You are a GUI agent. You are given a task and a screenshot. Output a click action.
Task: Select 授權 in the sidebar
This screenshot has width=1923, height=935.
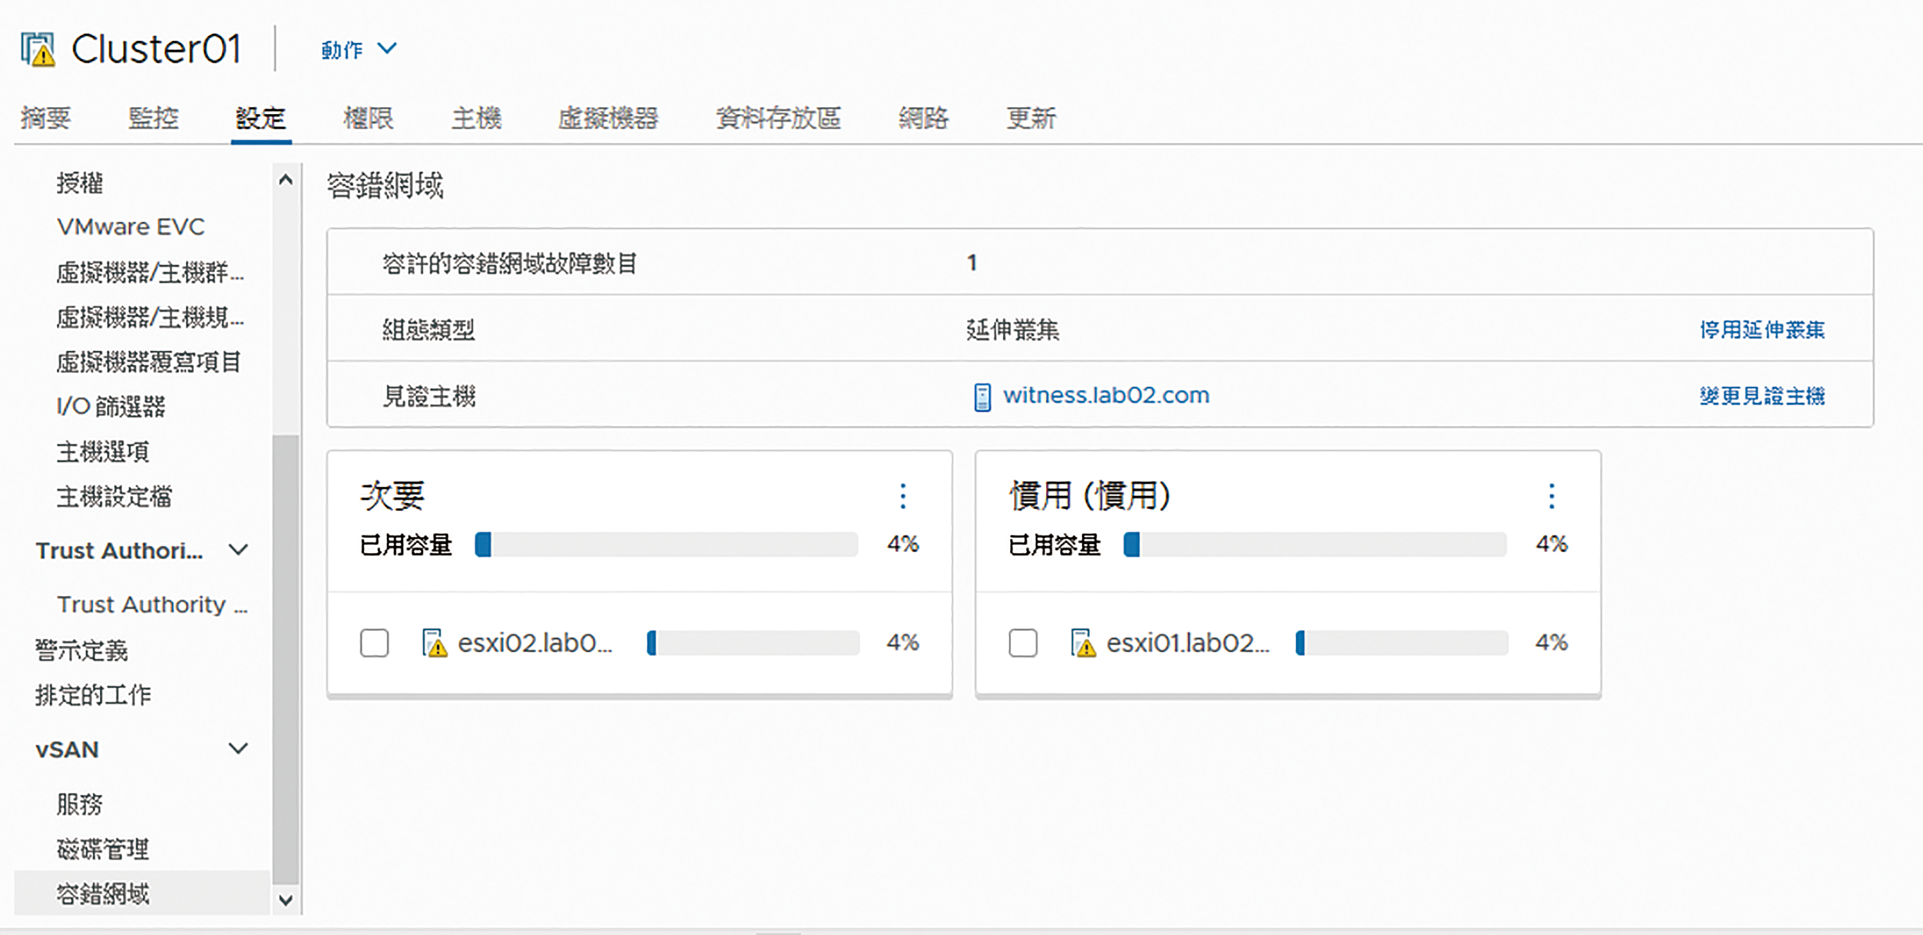(x=80, y=183)
